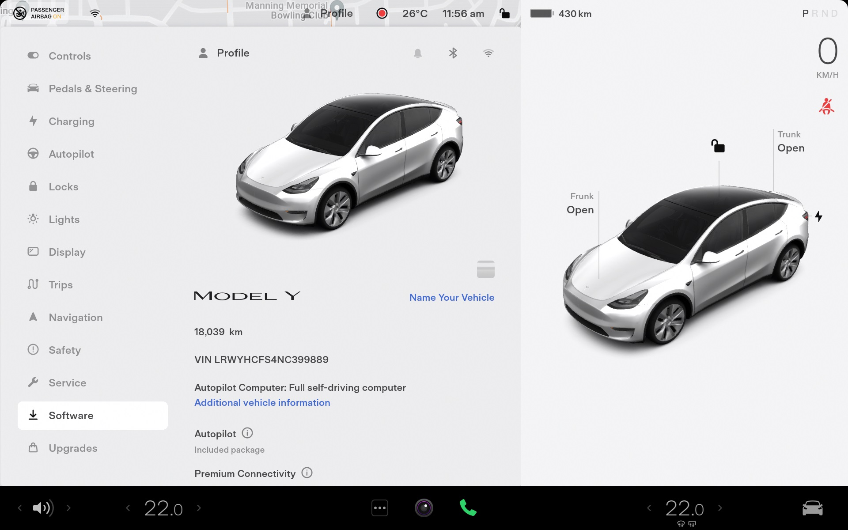Show Premium Connectivity info circle
848x530 pixels.
[x=307, y=473]
